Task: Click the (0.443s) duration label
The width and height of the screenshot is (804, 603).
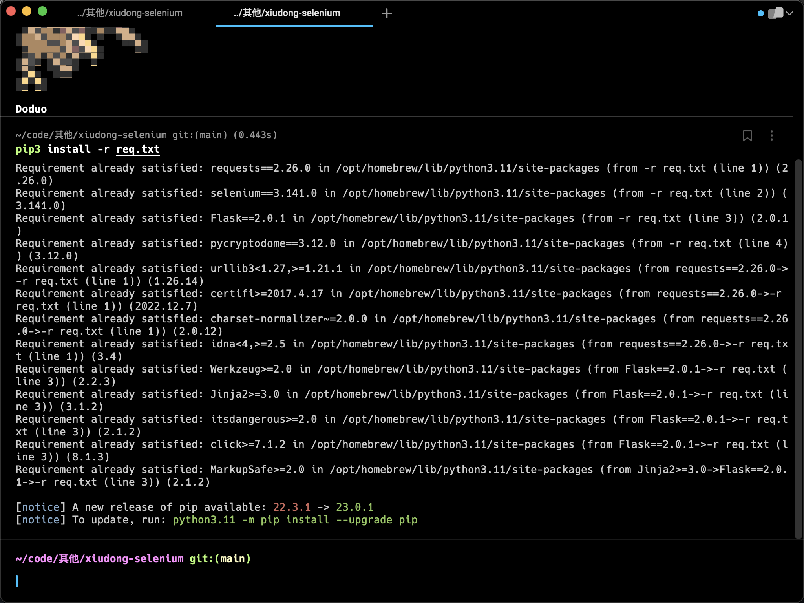Action: pyautogui.click(x=255, y=135)
